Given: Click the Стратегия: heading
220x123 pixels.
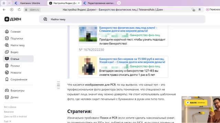Looking at the screenshot, I should click(x=79, y=111).
